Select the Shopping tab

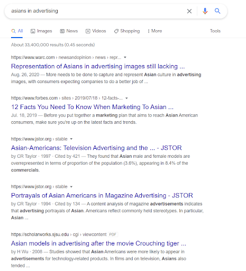click(127, 31)
